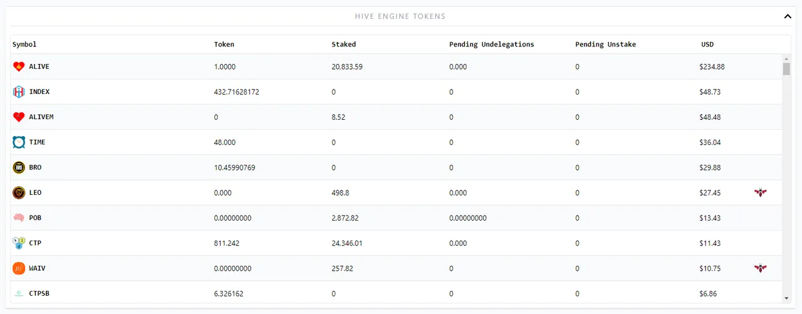
Task: Select the LEO symbol label
Action: 35,192
